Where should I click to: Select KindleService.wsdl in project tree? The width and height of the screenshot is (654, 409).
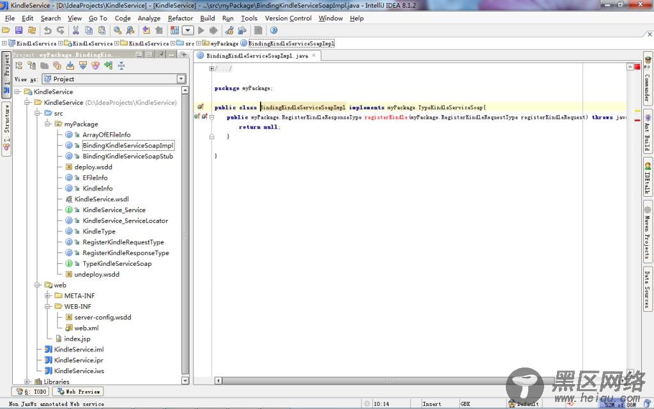point(102,199)
